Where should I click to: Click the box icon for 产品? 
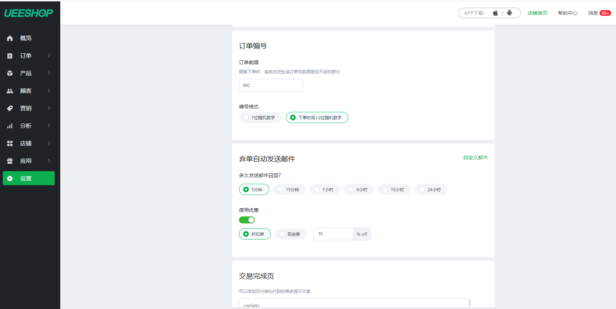pos(10,73)
